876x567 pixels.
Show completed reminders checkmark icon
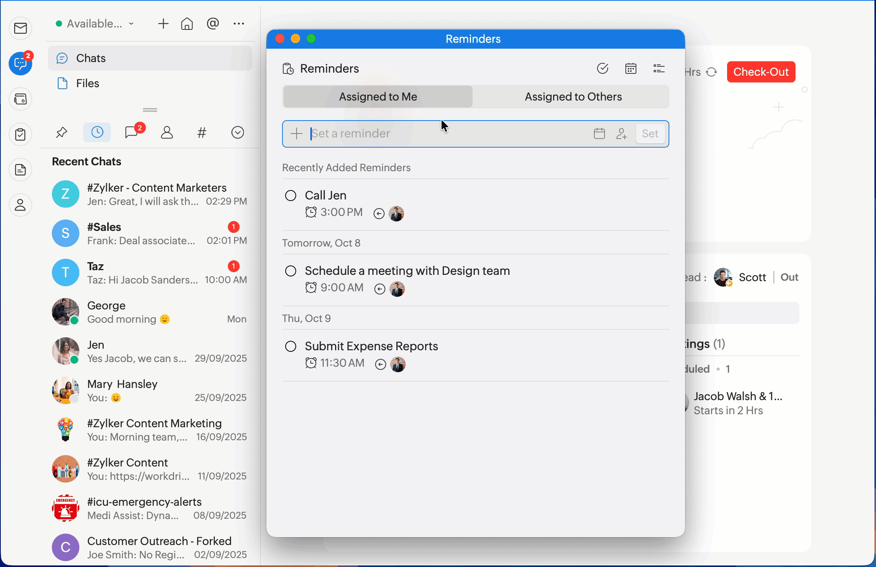(x=603, y=69)
